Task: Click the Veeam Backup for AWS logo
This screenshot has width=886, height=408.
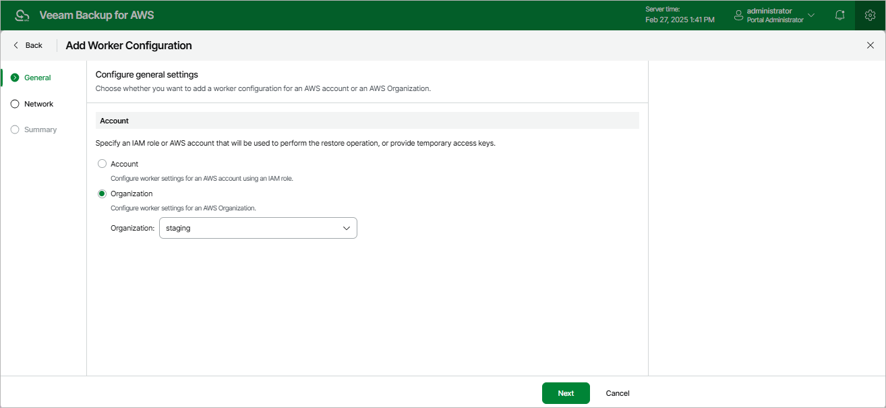Action: pos(22,15)
